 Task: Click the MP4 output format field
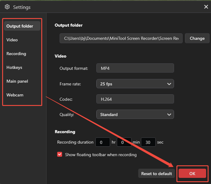(x=135, y=68)
